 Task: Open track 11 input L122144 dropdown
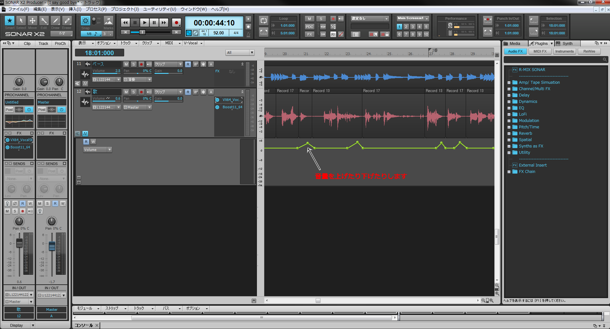[107, 80]
